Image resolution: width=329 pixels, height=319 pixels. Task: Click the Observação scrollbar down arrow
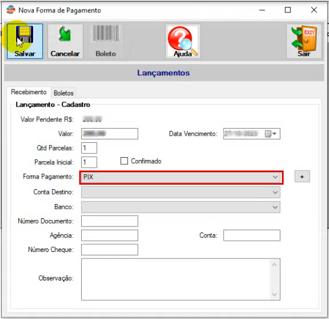click(274, 295)
